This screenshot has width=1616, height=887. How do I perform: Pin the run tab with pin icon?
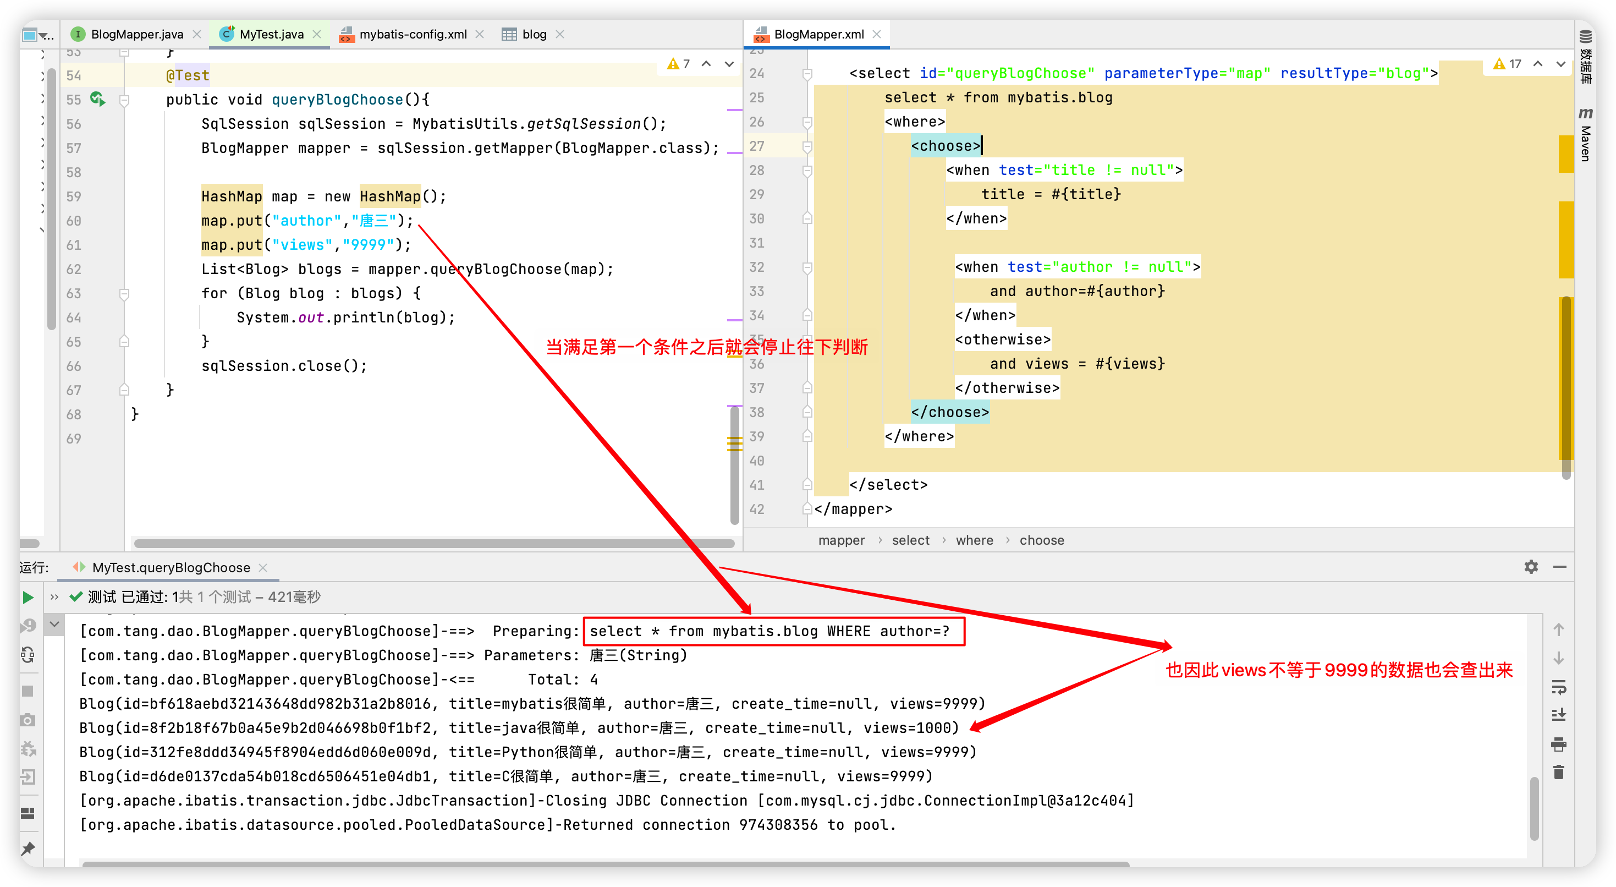tap(28, 848)
